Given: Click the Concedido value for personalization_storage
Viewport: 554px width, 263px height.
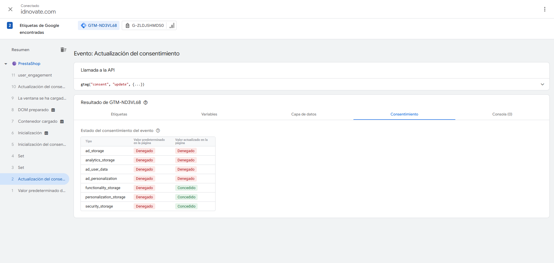Looking at the screenshot, I should (x=186, y=197).
